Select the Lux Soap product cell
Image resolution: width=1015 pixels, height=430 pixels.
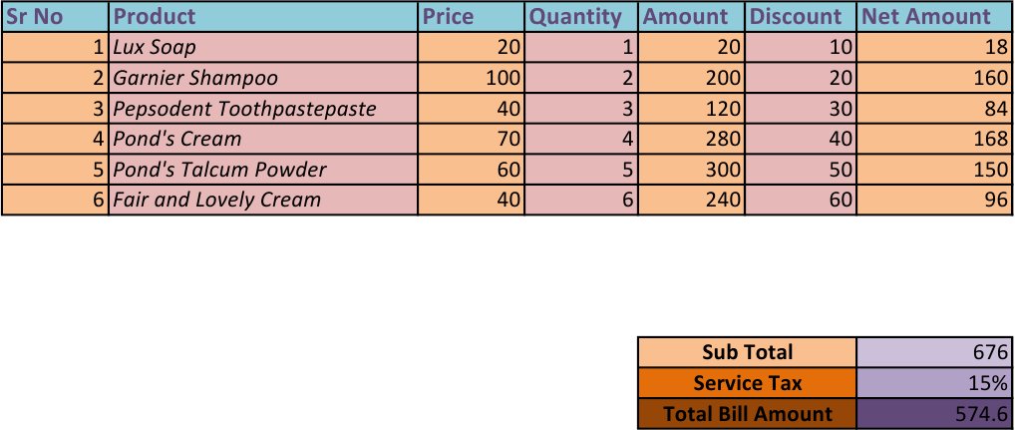[x=263, y=47]
